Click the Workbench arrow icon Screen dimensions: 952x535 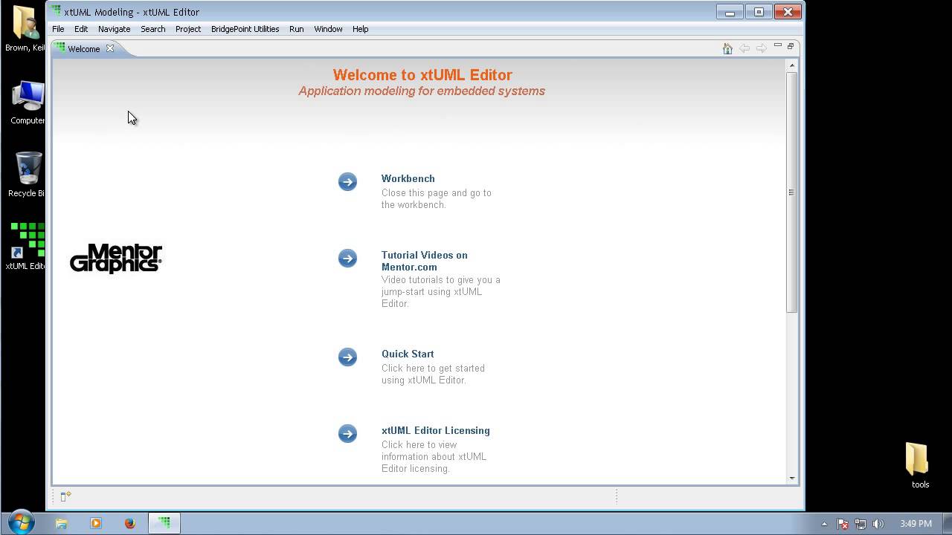(x=347, y=181)
